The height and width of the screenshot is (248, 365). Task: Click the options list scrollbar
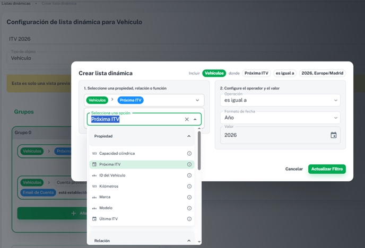point(199,151)
